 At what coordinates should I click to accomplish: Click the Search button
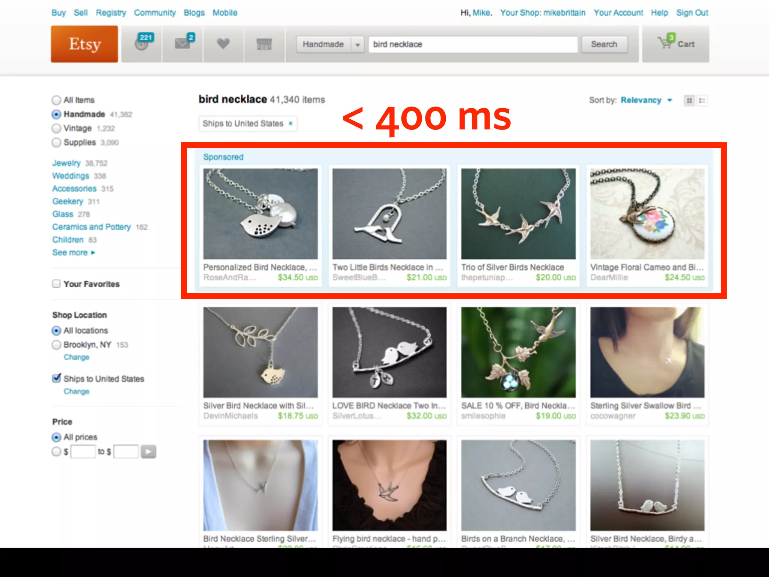click(x=604, y=44)
